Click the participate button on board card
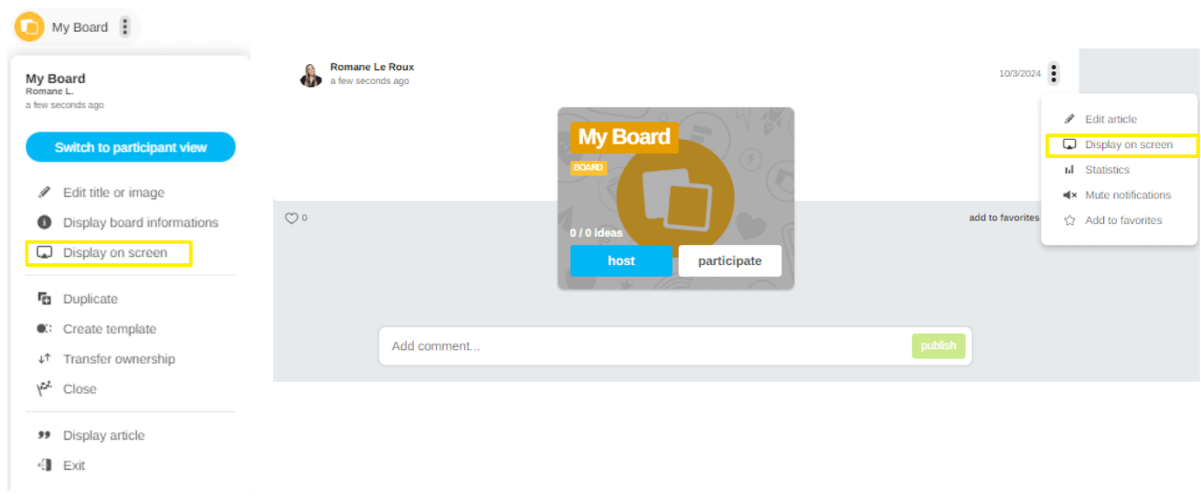The height and width of the screenshot is (499, 1201). point(729,260)
